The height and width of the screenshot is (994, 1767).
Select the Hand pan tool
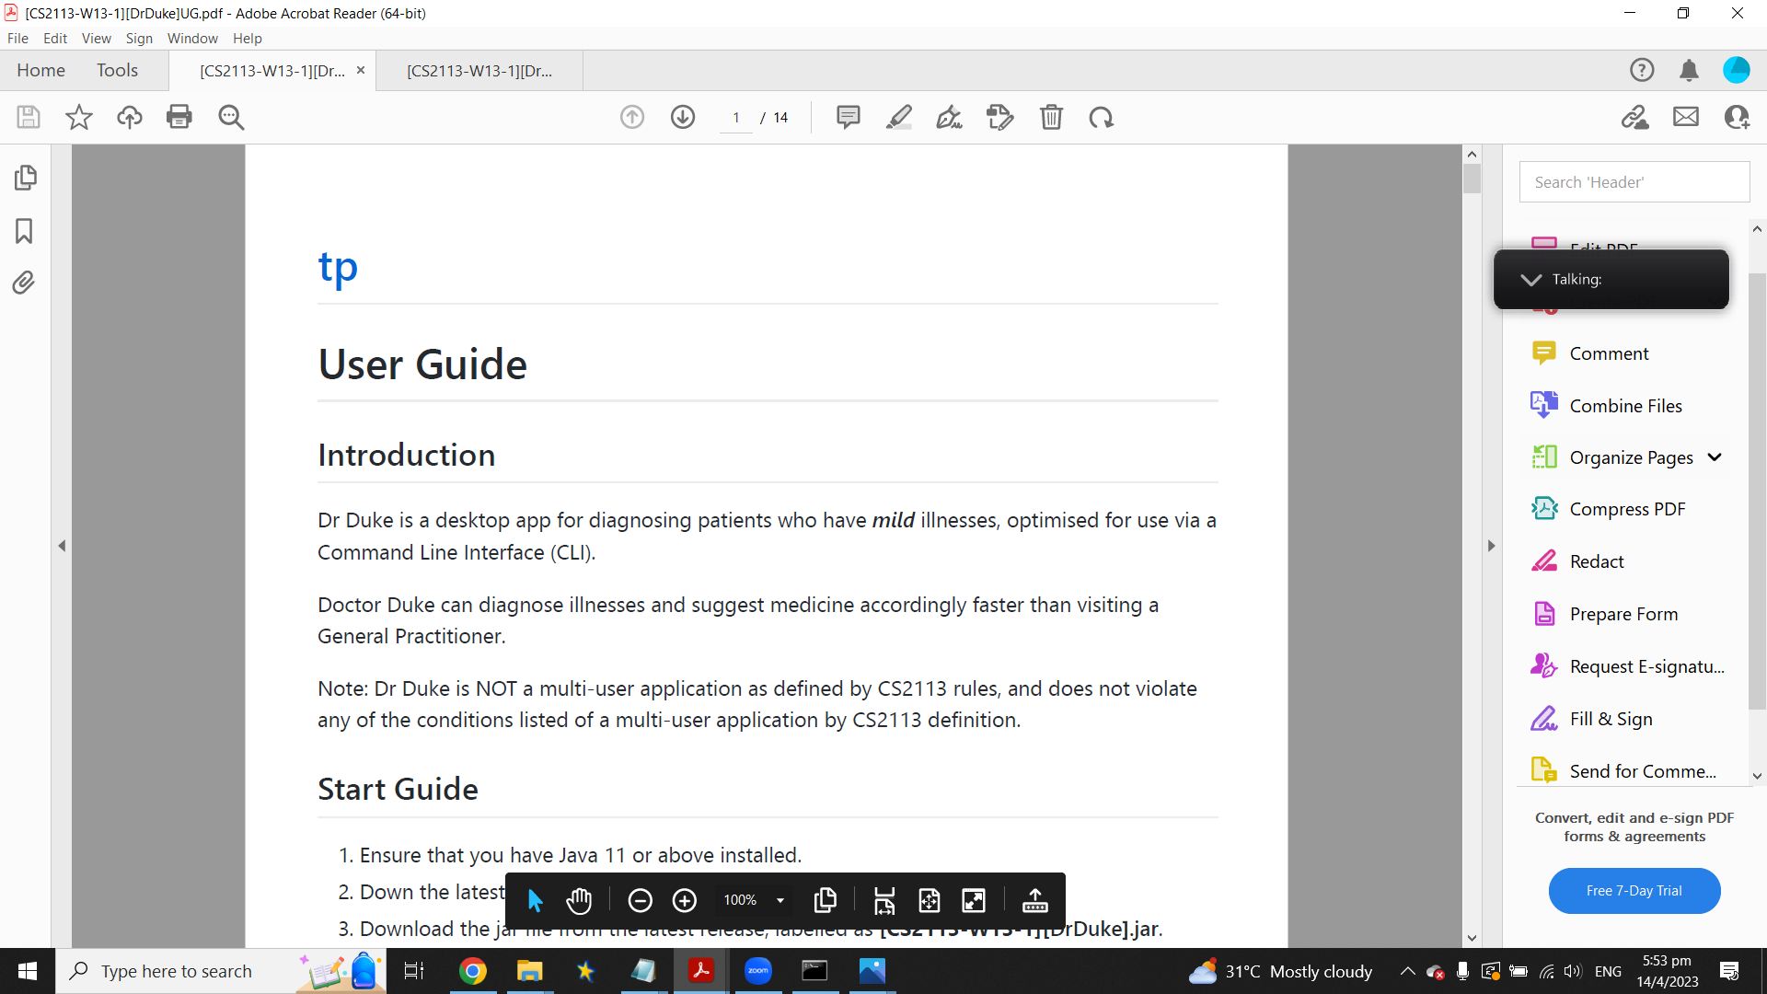click(x=579, y=900)
